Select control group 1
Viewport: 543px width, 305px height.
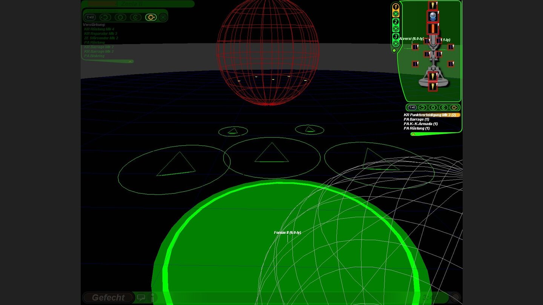click(x=396, y=7)
